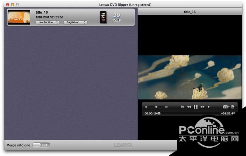Screen dimensions: 246x156
Task: Click the title_16 name in the list
Action: pyautogui.click(x=42, y=12)
